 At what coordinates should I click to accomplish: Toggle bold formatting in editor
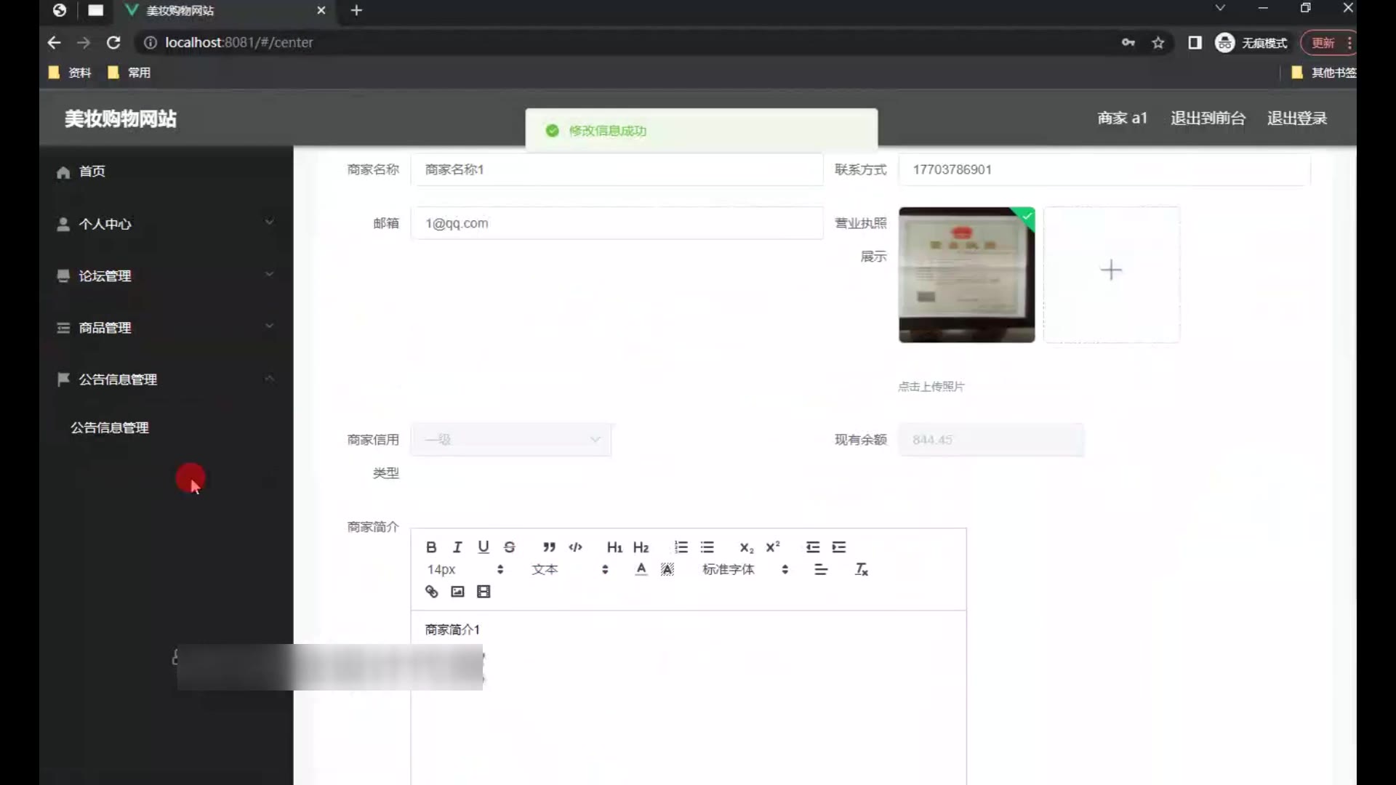click(x=431, y=547)
